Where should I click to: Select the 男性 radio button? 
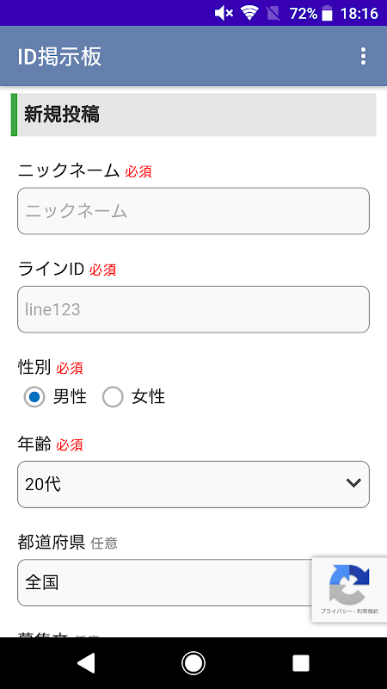pos(34,397)
